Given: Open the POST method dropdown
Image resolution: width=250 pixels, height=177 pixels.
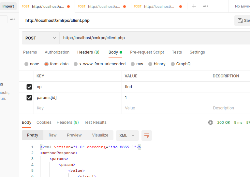Looking at the screenshot, I should (41, 38).
